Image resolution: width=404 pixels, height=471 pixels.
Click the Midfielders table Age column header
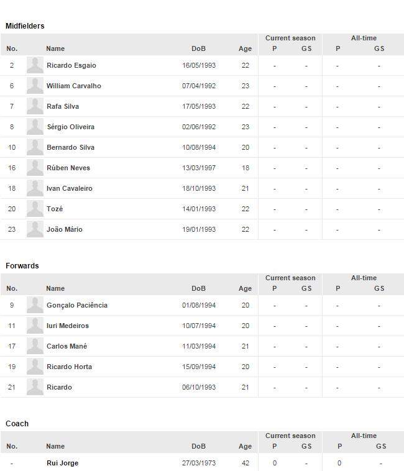245,48
